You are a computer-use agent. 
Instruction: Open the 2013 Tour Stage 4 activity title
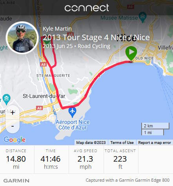[96, 37]
